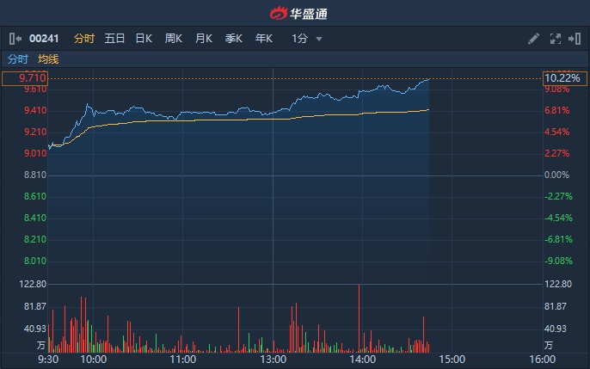
Task: Click the pop-out window icon
Action: [x=575, y=39]
